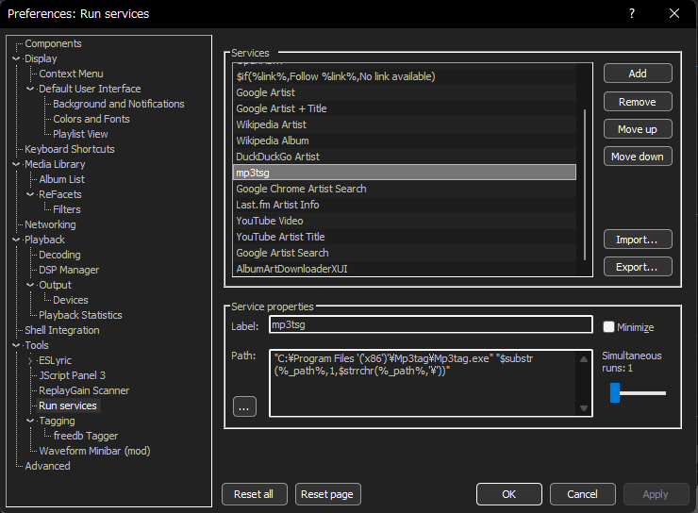Open the JScript Panel 3 page

[72, 375]
